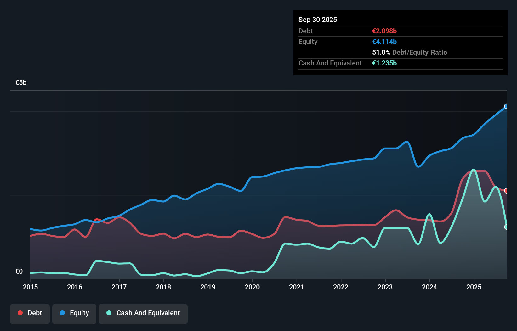Select the blue Equity endpoint marker on the chart
517x331 pixels.
(506, 106)
